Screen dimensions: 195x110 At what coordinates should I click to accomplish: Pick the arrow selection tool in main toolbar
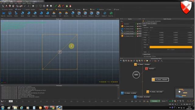pos(3,6)
